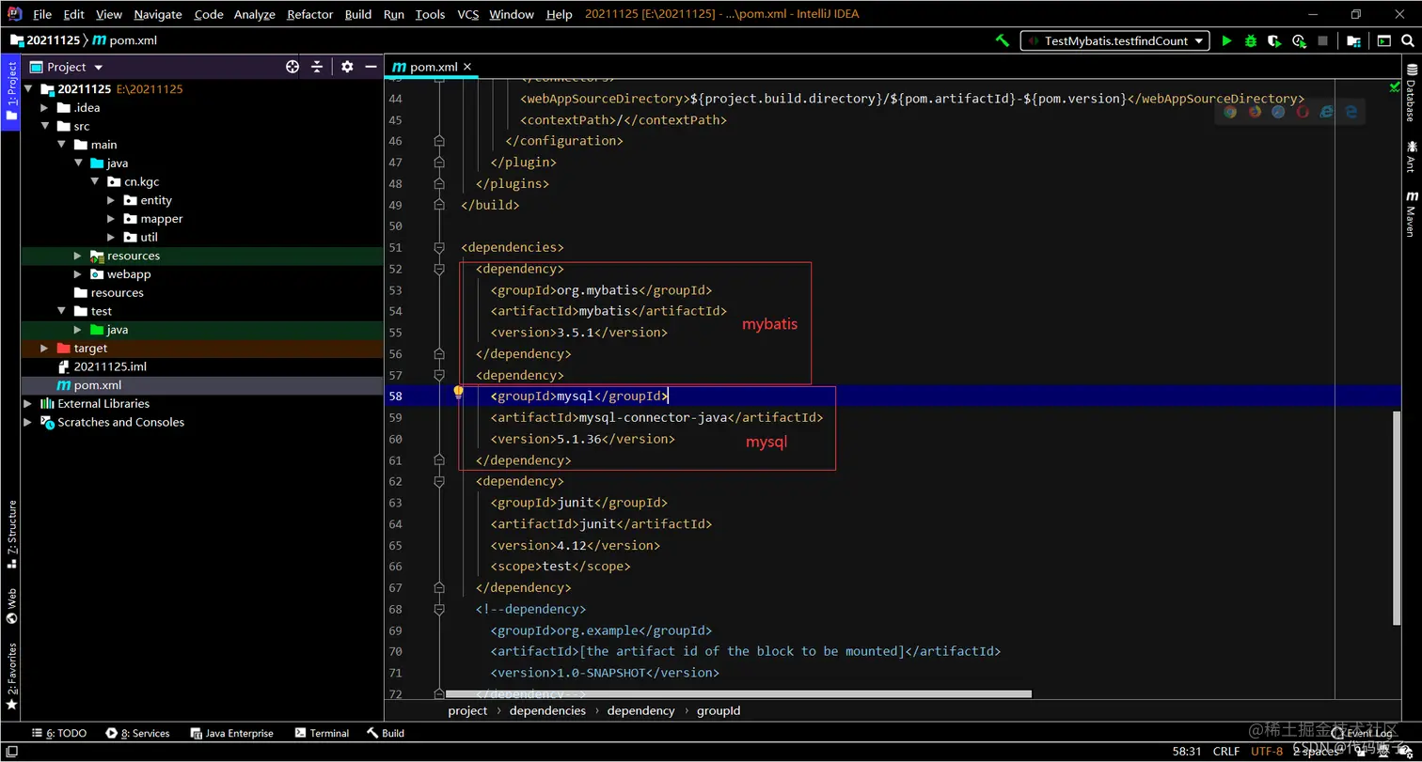
Task: Expand External Libraries node
Action: (28, 403)
